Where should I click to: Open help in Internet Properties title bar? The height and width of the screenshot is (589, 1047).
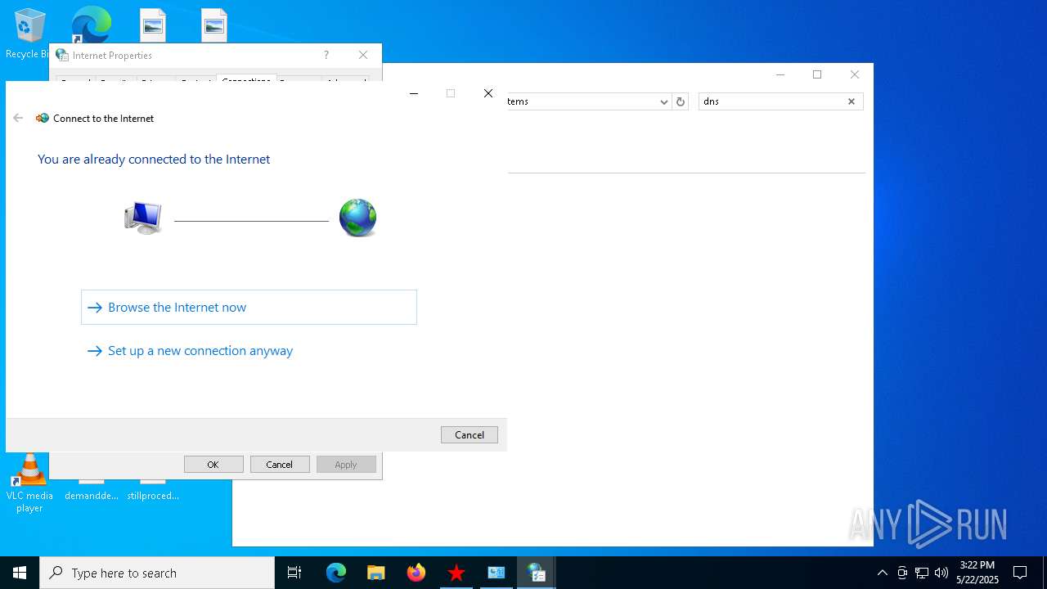pos(326,55)
